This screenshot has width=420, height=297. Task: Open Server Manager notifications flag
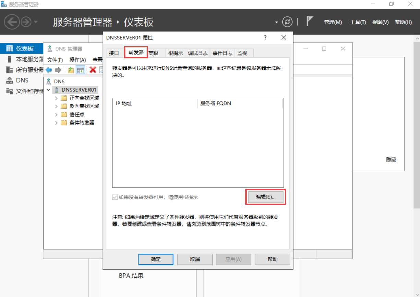coord(309,21)
